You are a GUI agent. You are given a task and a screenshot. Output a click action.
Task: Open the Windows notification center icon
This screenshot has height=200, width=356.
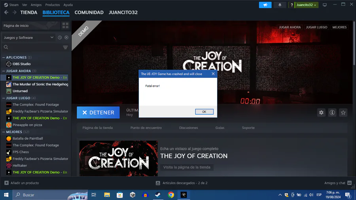(348, 195)
